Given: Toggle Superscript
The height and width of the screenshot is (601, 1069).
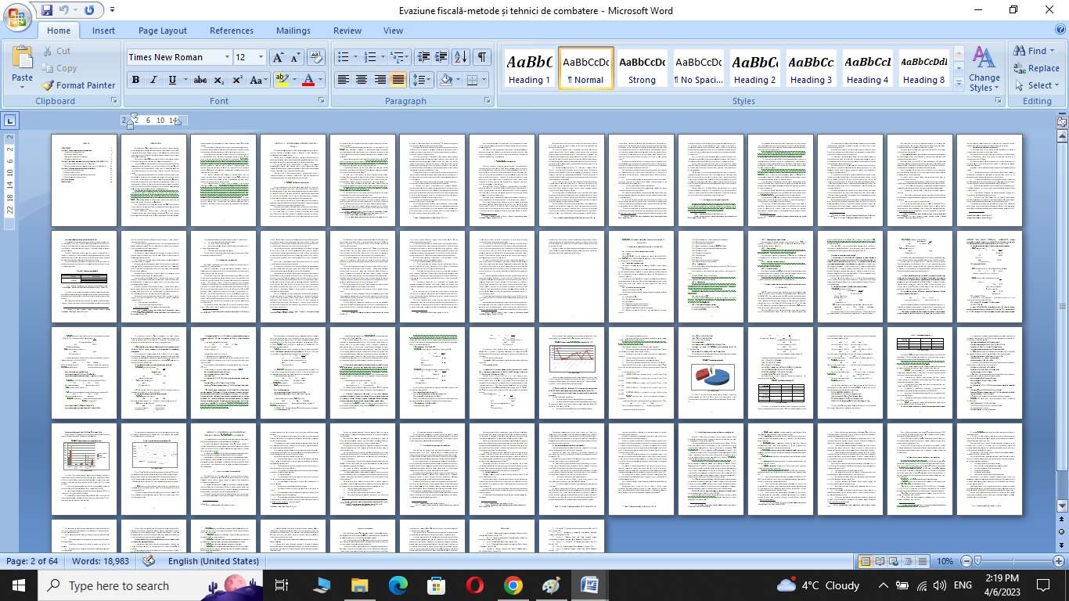Looking at the screenshot, I should point(237,80).
